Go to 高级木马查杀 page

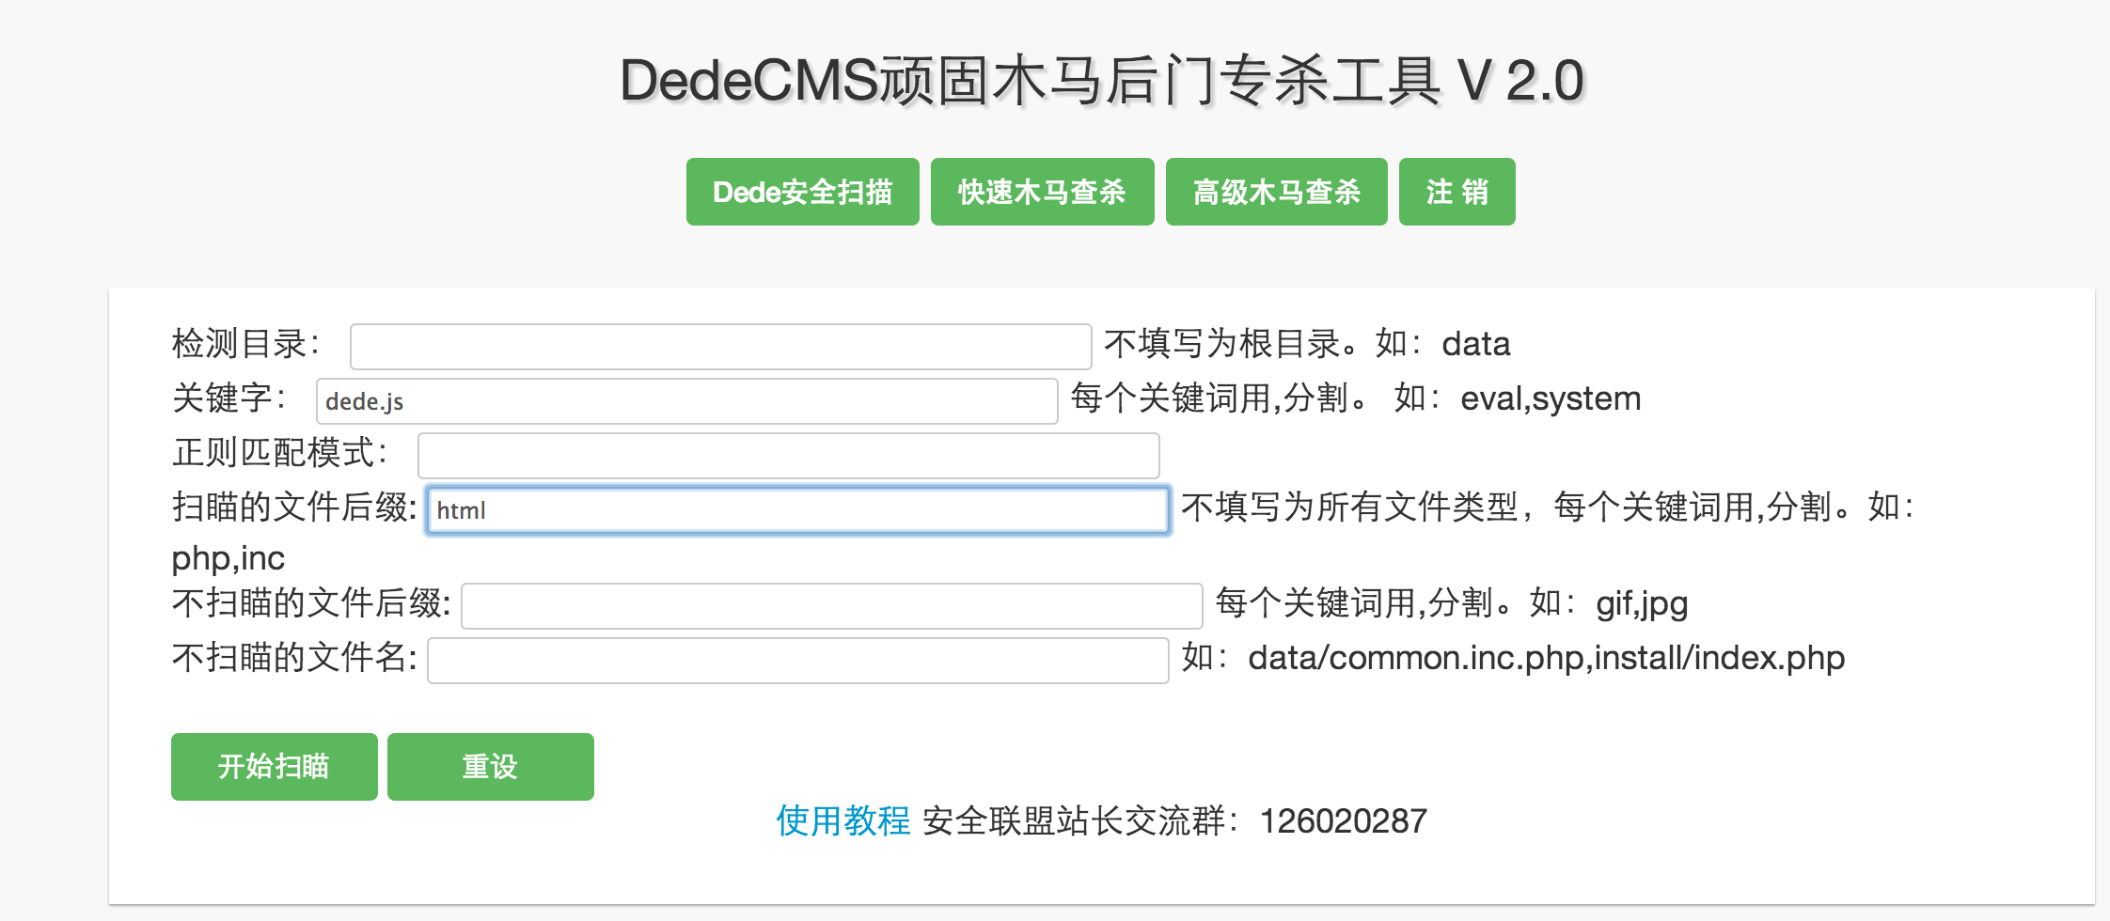coord(1276,192)
